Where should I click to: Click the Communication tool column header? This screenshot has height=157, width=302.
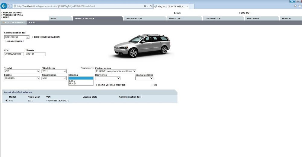pyautogui.click(x=130, y=97)
